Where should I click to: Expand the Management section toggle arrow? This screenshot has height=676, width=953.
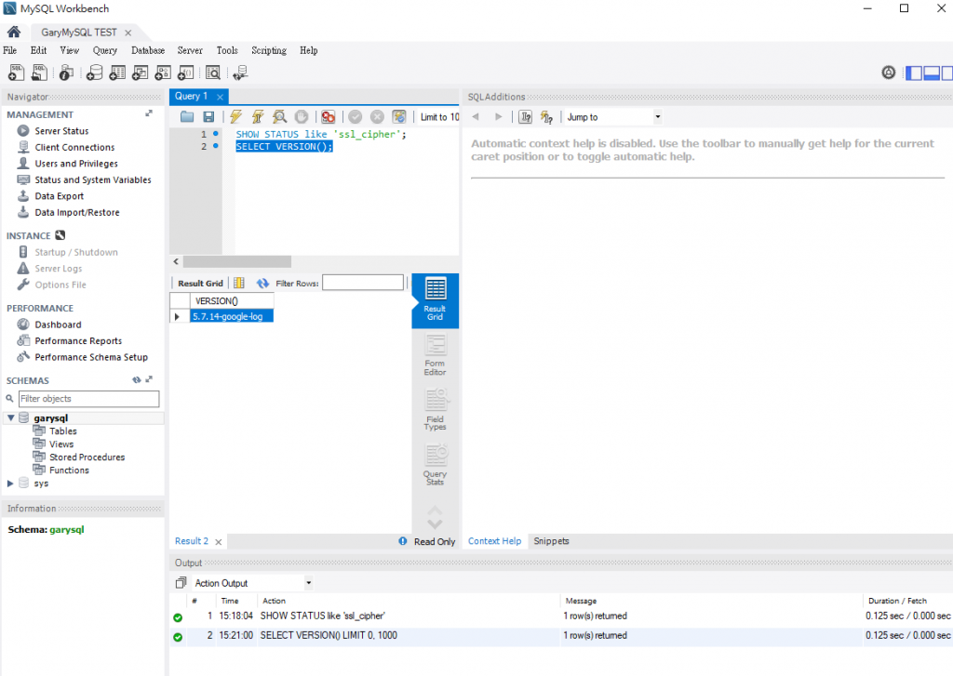click(149, 113)
